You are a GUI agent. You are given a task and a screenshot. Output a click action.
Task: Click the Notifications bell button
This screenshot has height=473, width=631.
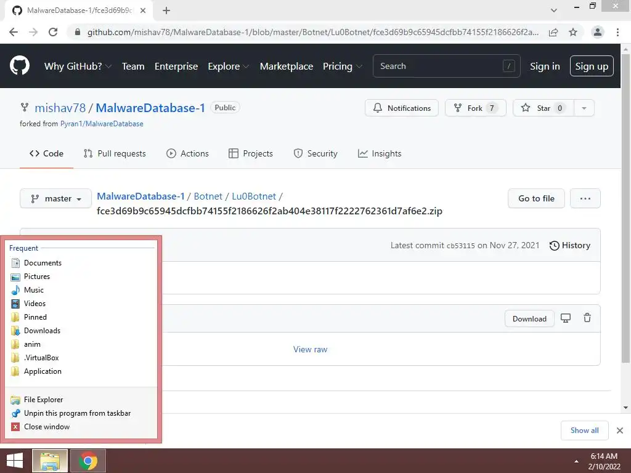pyautogui.click(x=402, y=108)
